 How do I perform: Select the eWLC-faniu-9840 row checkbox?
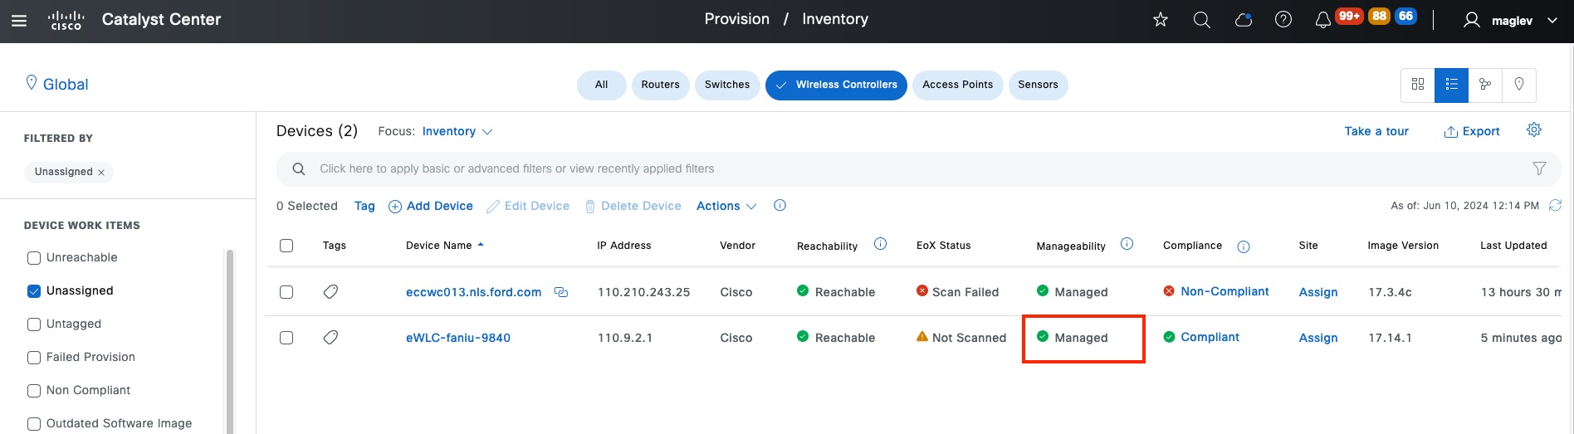[286, 338]
